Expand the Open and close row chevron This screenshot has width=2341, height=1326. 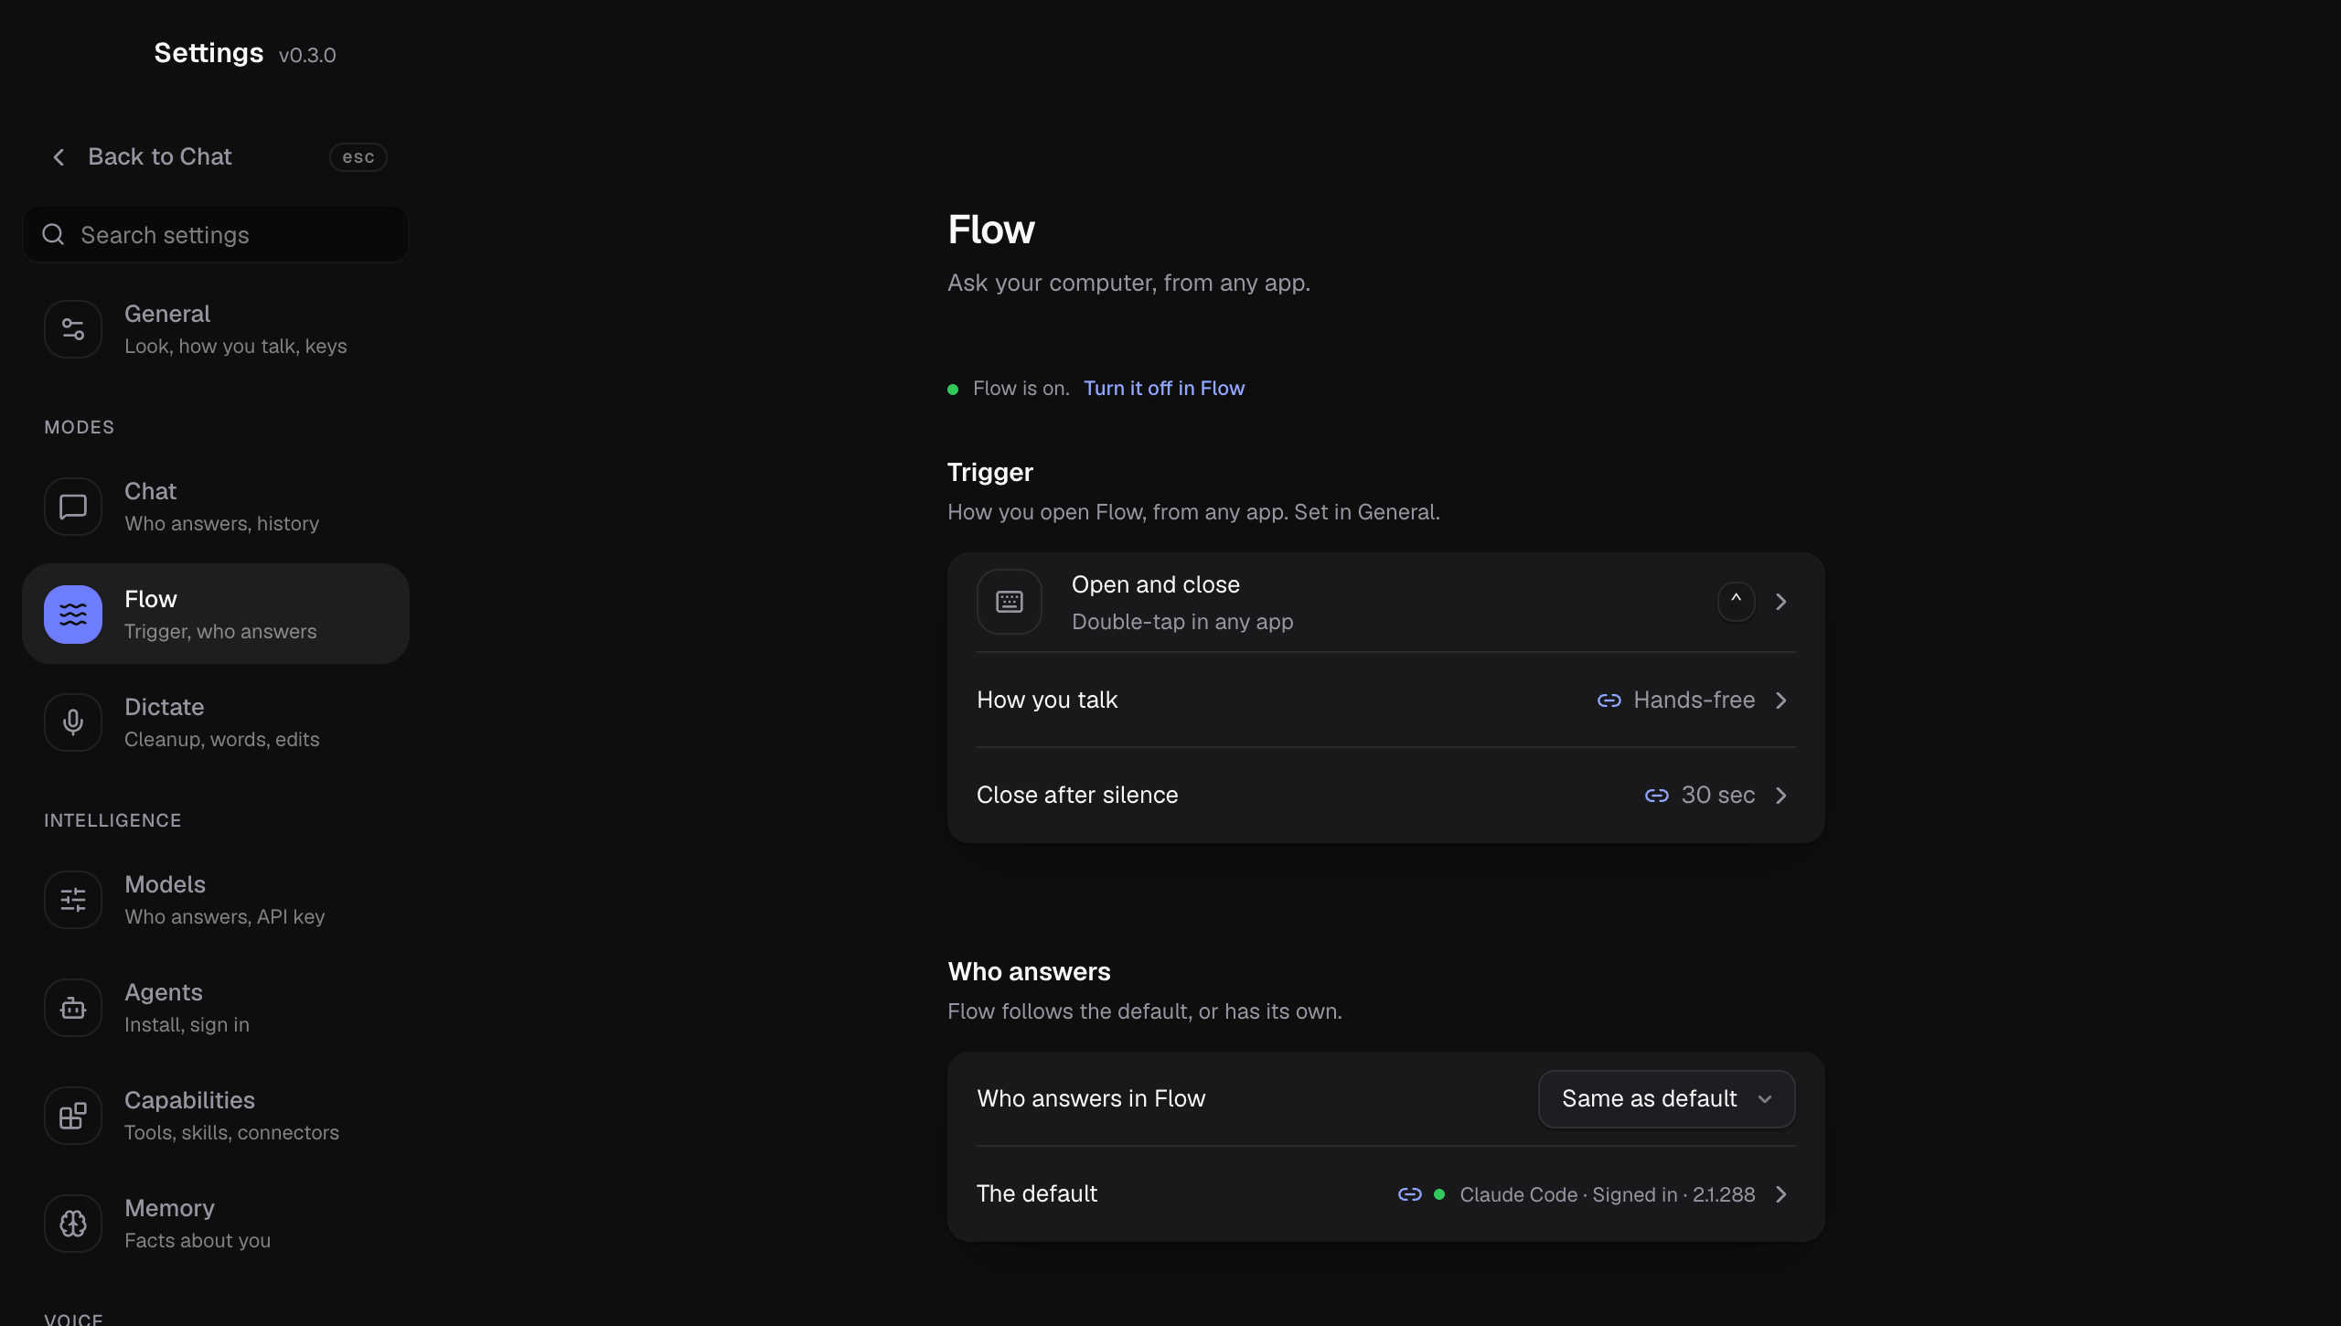coord(1781,602)
